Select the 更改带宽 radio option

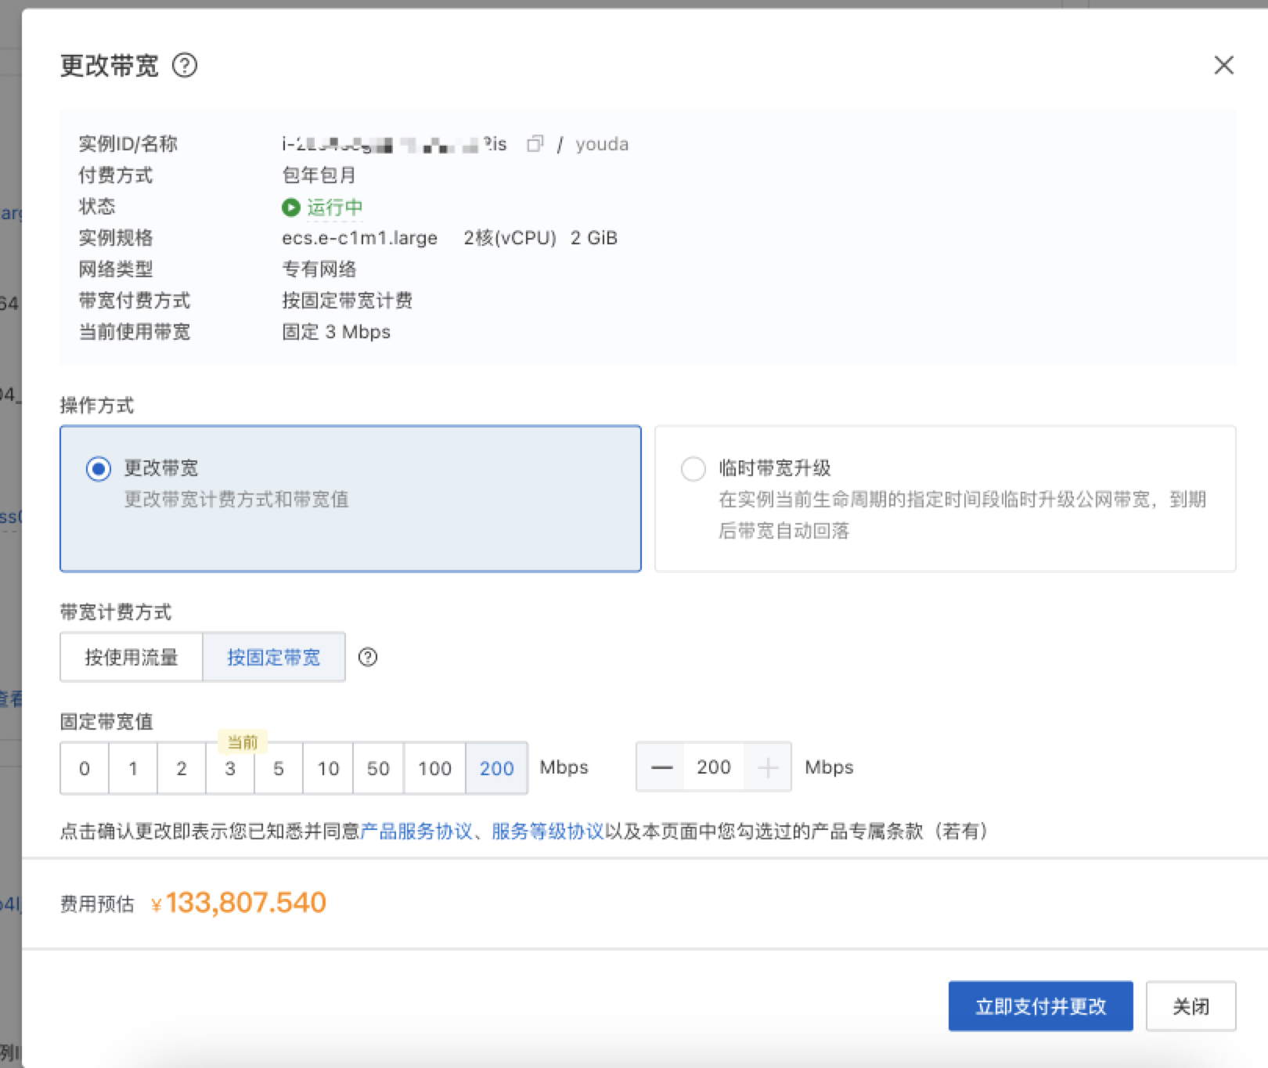[x=99, y=469]
